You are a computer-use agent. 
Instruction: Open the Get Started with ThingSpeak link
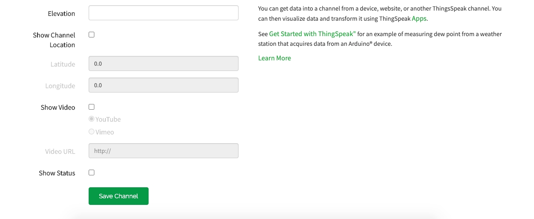pos(312,34)
